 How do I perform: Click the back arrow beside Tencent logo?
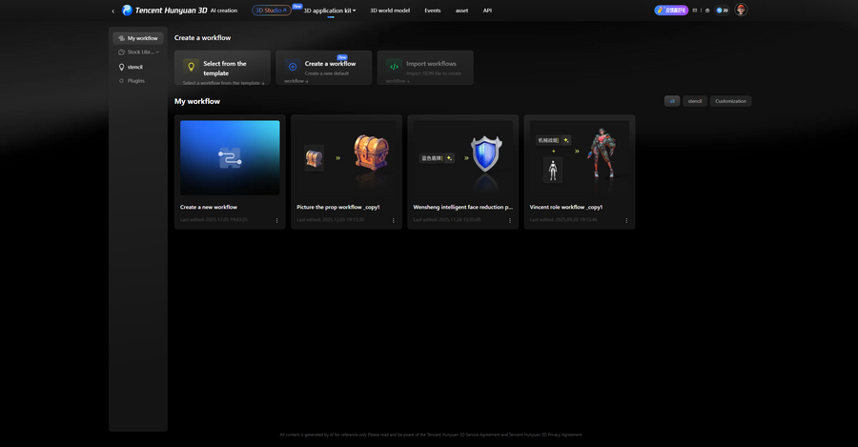coord(113,10)
